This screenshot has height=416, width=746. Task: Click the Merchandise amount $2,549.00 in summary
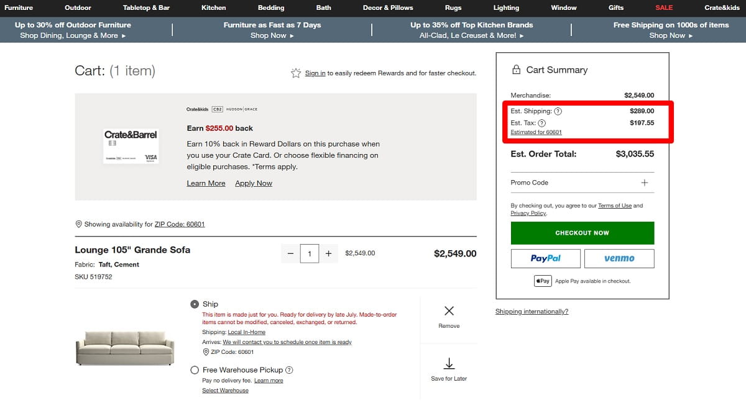point(639,96)
